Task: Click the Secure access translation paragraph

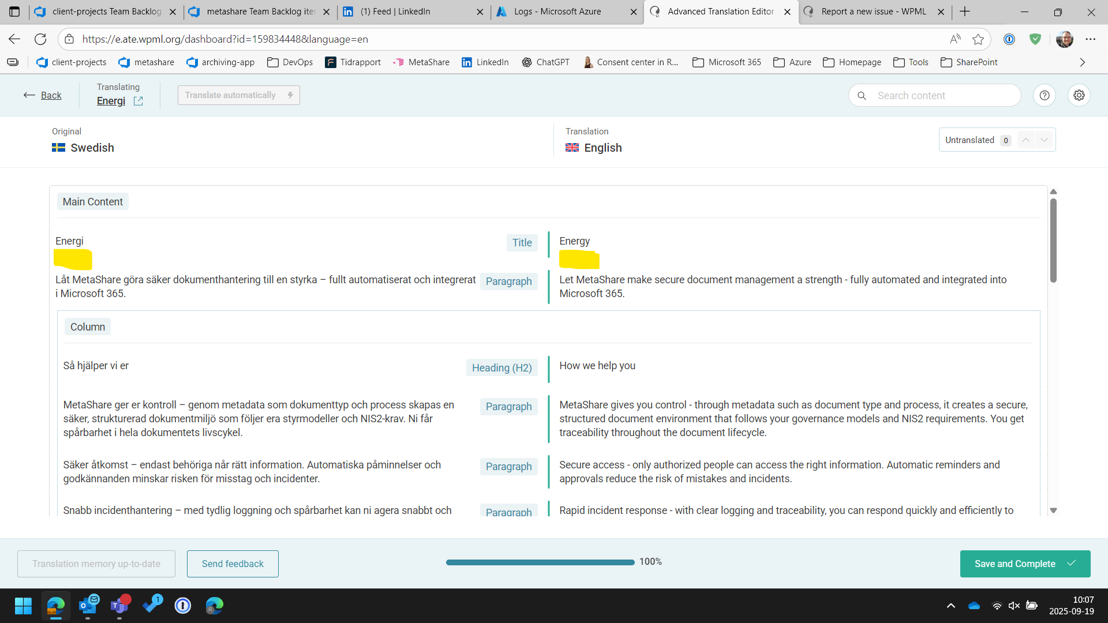Action: (x=779, y=472)
